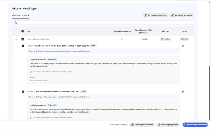Open Vorschau for the coffee URL
The height and width of the screenshot is (130, 211).
165,39
